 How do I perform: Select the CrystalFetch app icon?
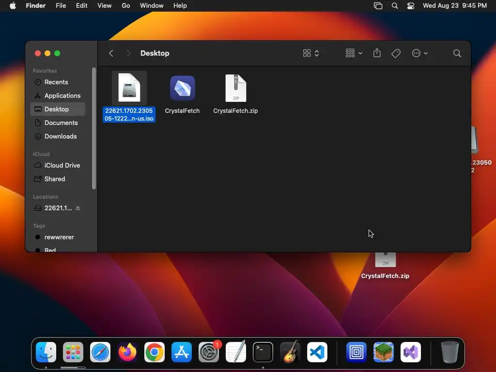[182, 88]
